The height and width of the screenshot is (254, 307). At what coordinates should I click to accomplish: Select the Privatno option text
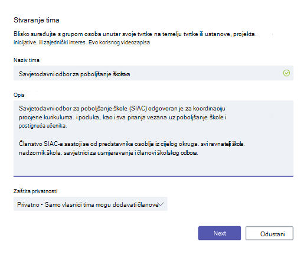click(x=28, y=204)
